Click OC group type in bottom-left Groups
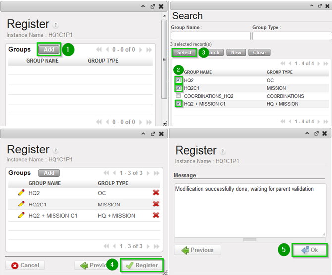Image resolution: width=332 pixels, height=275 pixels. (102, 193)
